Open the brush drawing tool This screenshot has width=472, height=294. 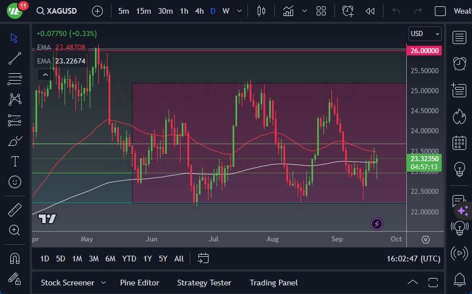coord(15,141)
